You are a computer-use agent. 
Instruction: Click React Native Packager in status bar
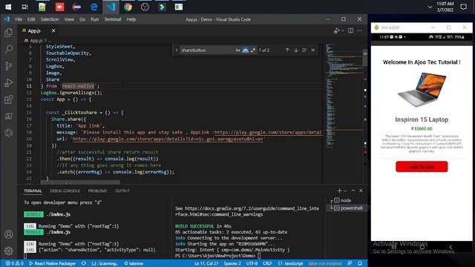[52, 263]
